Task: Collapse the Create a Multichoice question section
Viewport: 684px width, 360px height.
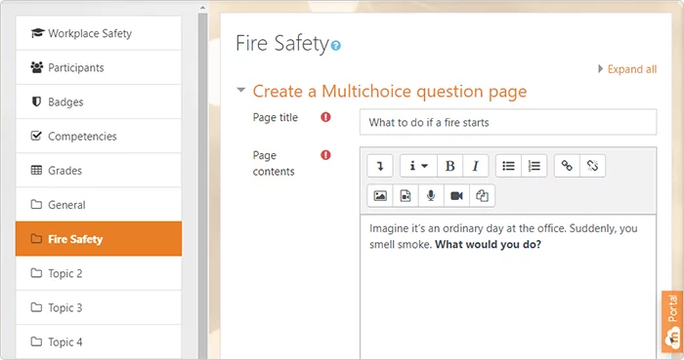Action: click(x=240, y=90)
